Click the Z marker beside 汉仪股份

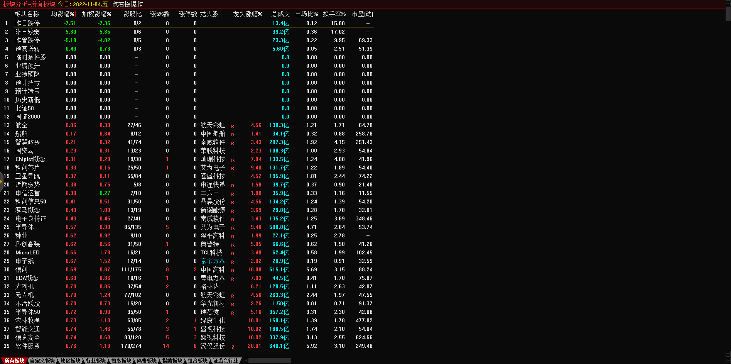pyautogui.click(x=233, y=347)
